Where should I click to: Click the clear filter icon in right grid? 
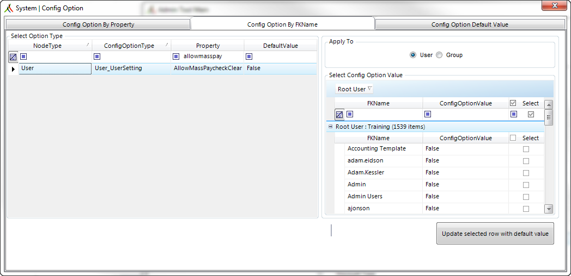(339, 115)
